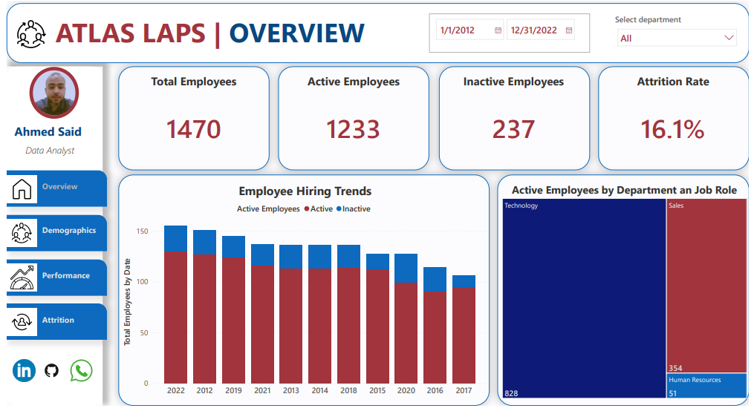The height and width of the screenshot is (411, 754).
Task: Select the Demographics people icon
Action: tap(22, 232)
